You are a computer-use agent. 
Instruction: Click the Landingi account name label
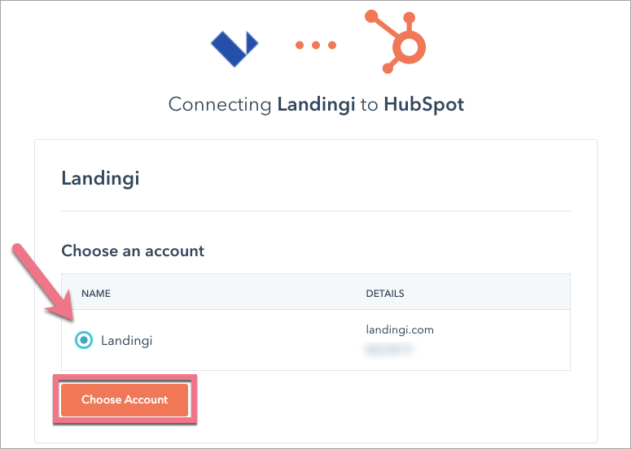pos(126,341)
